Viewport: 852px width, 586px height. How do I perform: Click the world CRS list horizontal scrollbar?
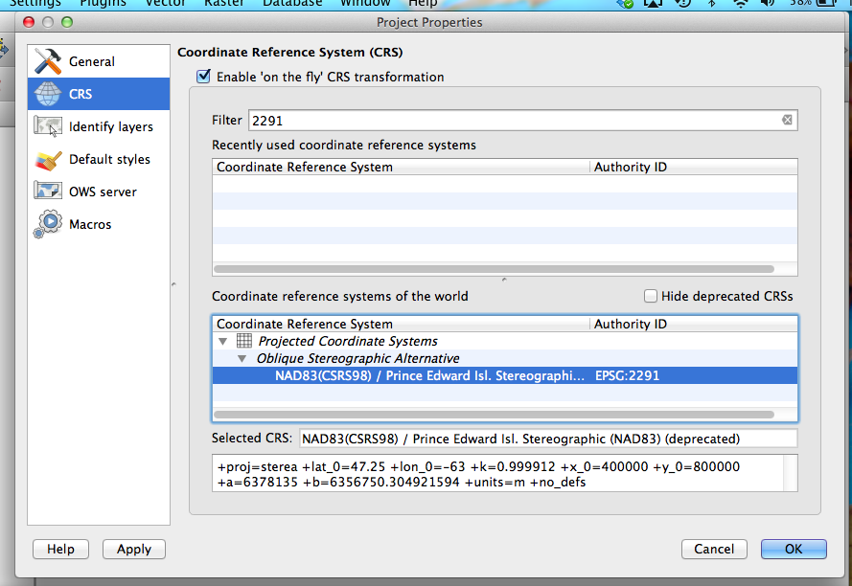pos(493,415)
